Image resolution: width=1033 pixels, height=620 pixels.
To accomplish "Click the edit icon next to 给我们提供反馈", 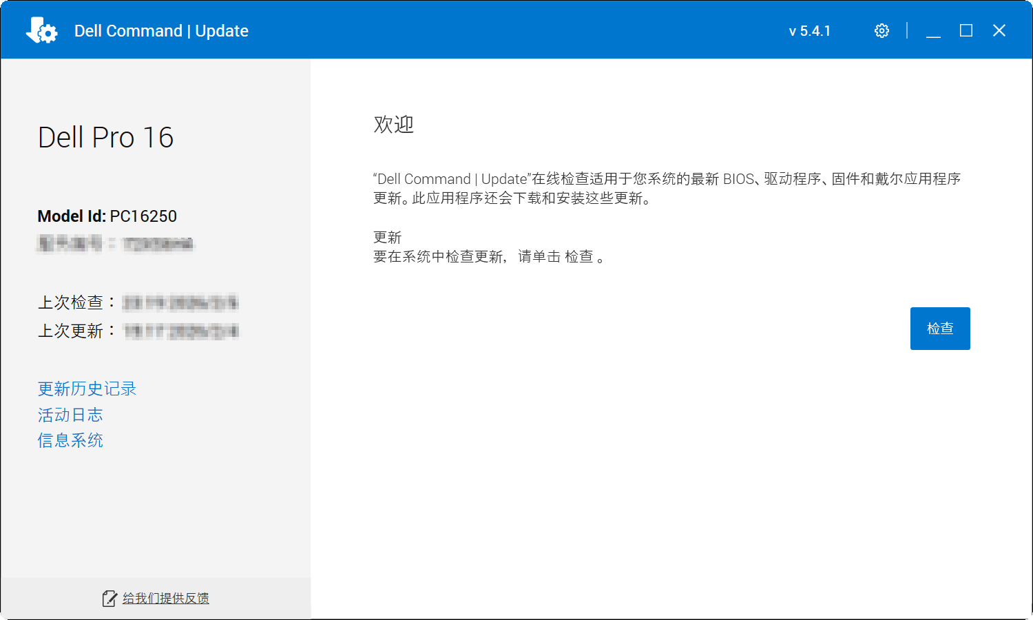I will click(109, 598).
